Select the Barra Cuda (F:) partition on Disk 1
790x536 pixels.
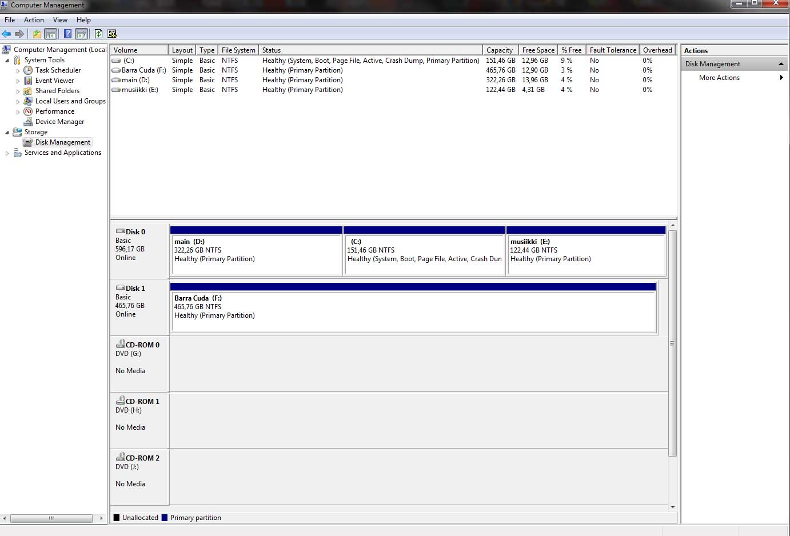pos(413,307)
